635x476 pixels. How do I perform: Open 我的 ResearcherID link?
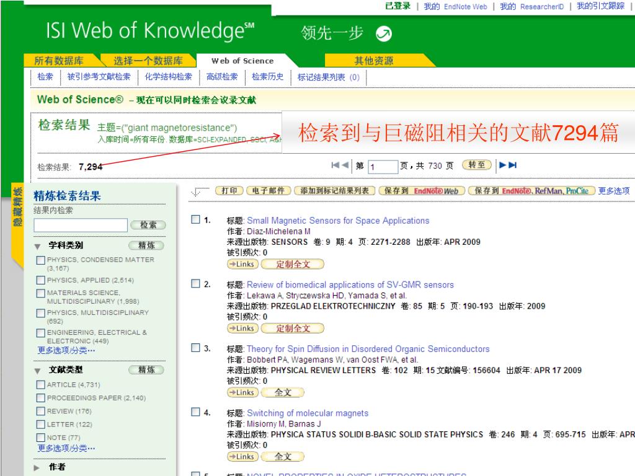tap(531, 6)
